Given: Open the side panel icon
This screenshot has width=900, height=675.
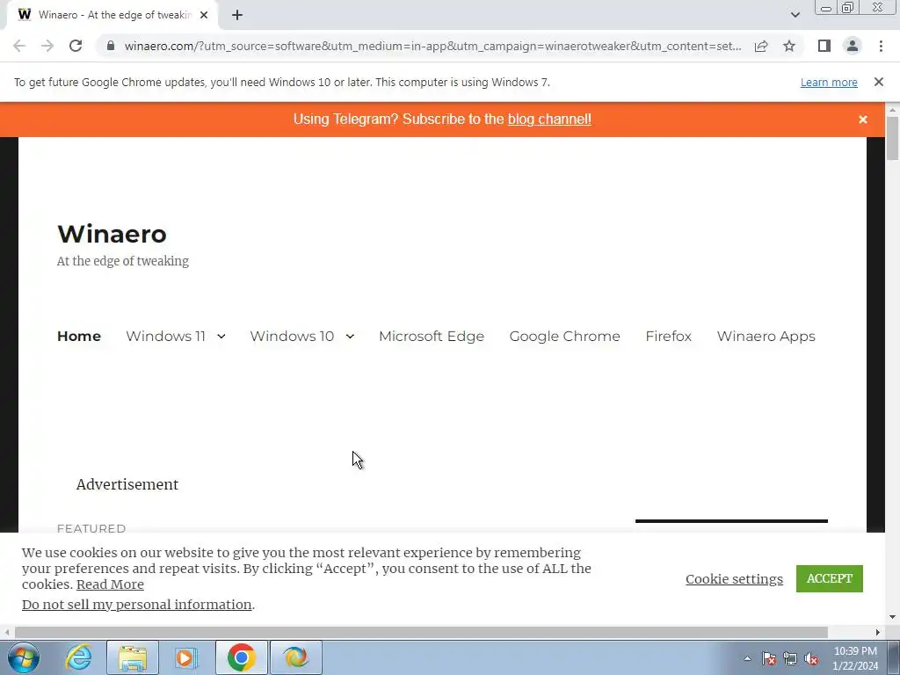Looking at the screenshot, I should 824,46.
